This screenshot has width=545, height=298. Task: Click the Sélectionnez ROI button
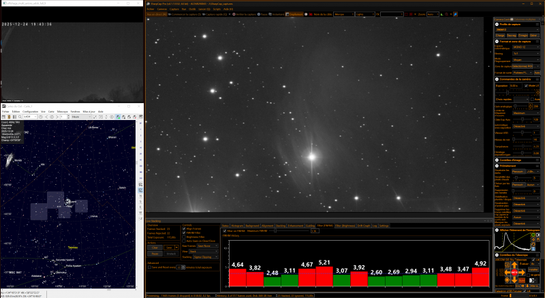[x=522, y=66]
